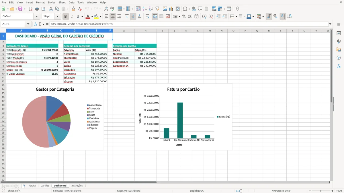The height and width of the screenshot is (193, 344).
Task: Open the Borders dropdown arrow
Action: (236, 17)
